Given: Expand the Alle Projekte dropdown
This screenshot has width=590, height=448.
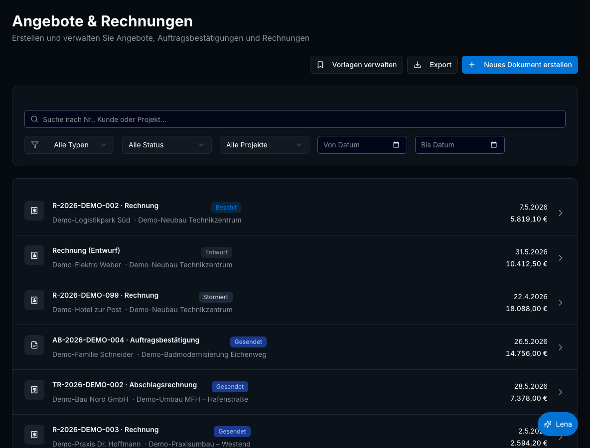Looking at the screenshot, I should click(265, 145).
